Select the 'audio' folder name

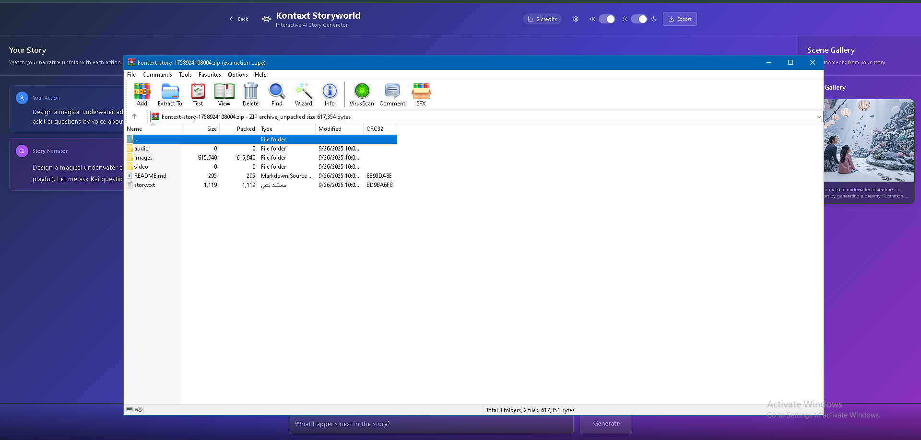[142, 149]
